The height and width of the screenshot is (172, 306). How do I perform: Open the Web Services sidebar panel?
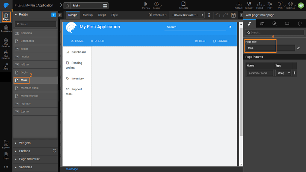point(6,42)
